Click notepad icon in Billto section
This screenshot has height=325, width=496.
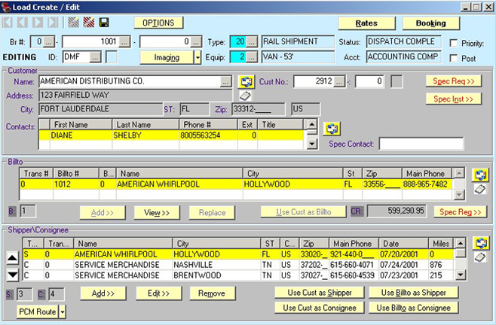point(480,189)
